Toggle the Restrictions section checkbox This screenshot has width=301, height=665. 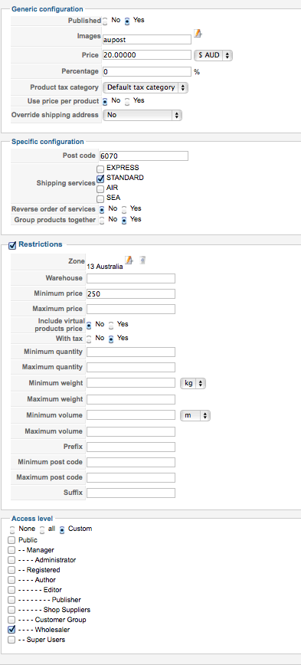12,245
